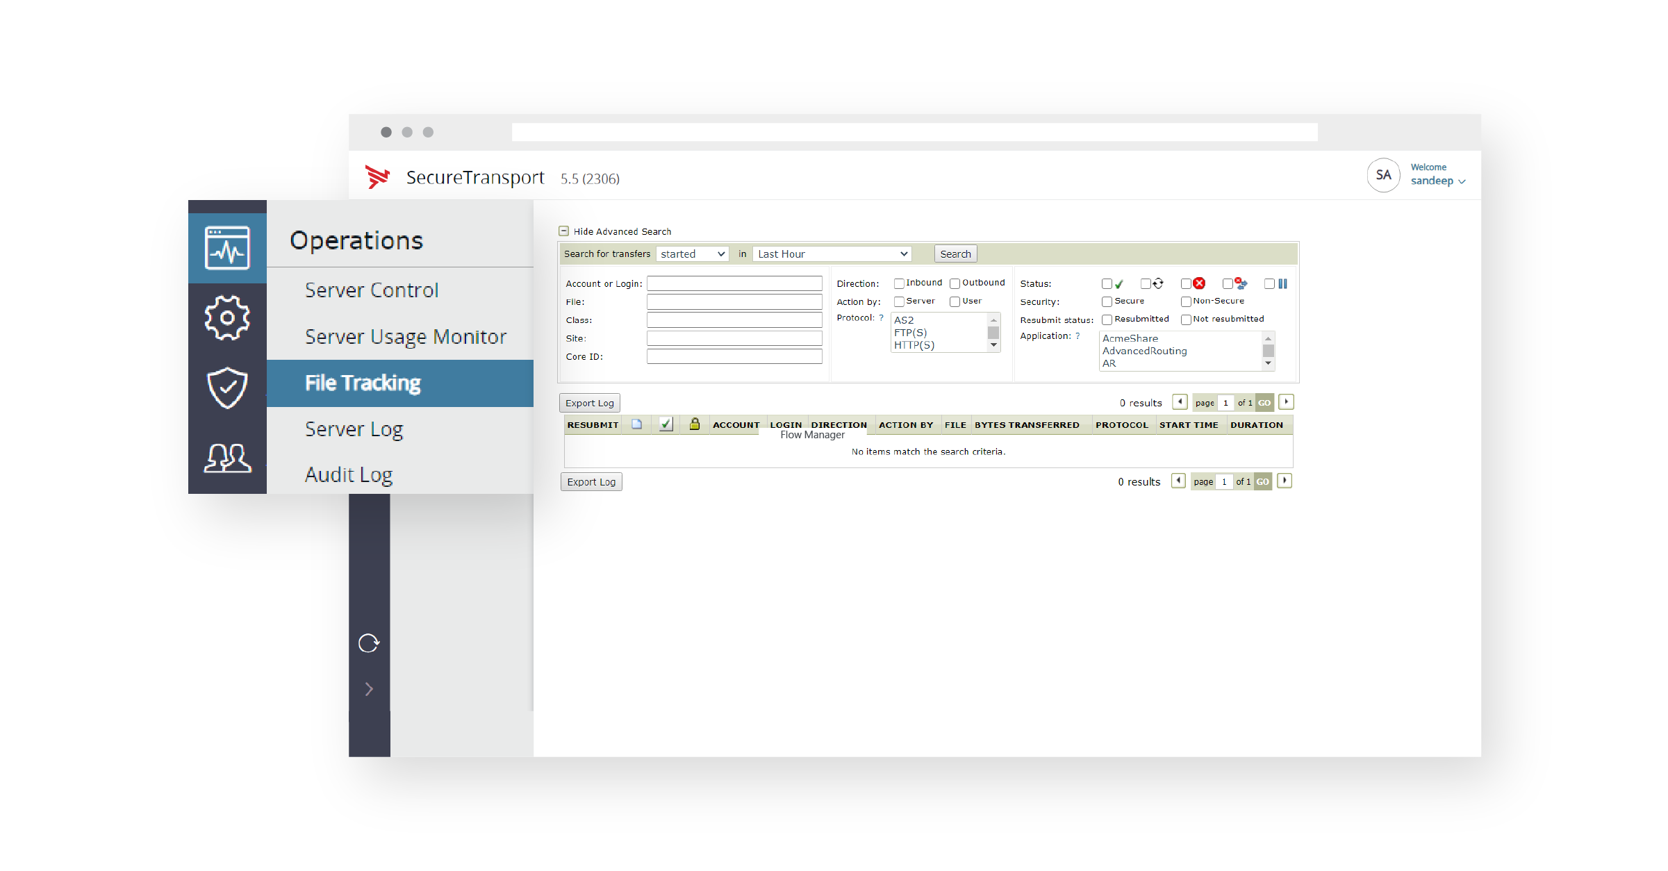
Task: Click the lock icon column header
Action: 694,424
